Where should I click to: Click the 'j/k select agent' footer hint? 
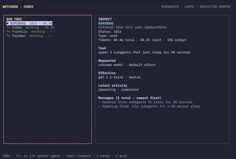pos(45,156)
